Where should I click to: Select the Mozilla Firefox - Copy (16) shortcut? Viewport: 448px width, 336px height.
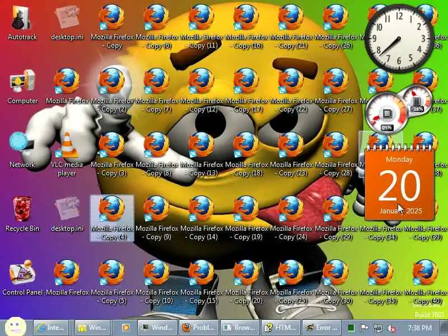(246, 26)
